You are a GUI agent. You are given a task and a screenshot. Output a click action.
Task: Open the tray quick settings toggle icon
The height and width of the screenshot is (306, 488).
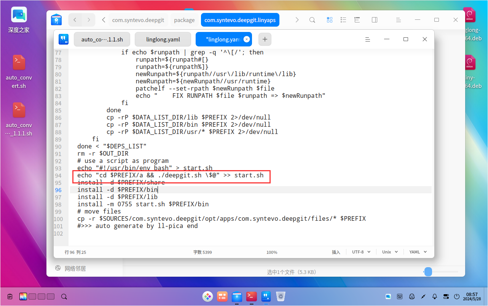point(446,296)
